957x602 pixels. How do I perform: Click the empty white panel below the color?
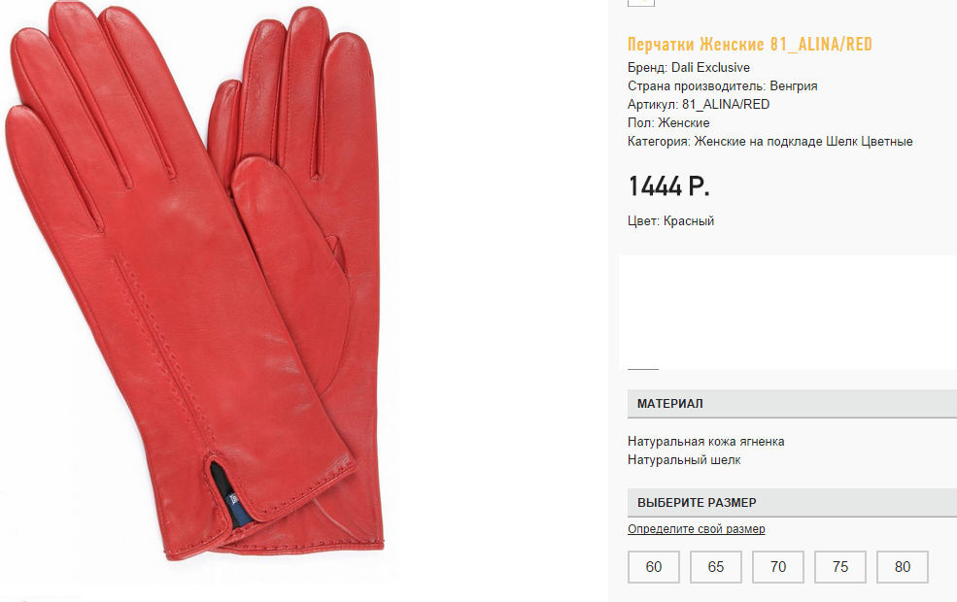pyautogui.click(x=788, y=313)
